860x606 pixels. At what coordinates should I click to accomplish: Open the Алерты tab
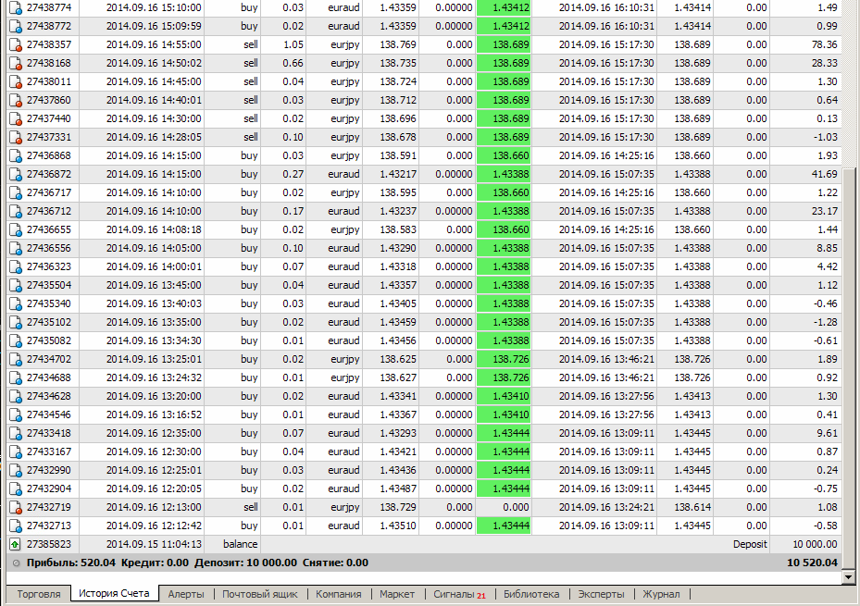click(186, 594)
